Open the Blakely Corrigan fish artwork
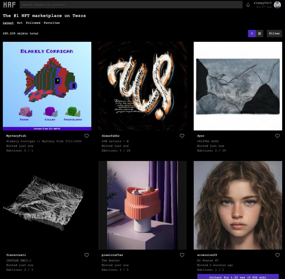This screenshot has width=285, height=279. (x=47, y=86)
